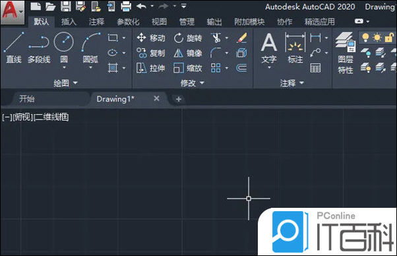
Task: Open the 精选应用 ribbon tab
Action: [320, 22]
